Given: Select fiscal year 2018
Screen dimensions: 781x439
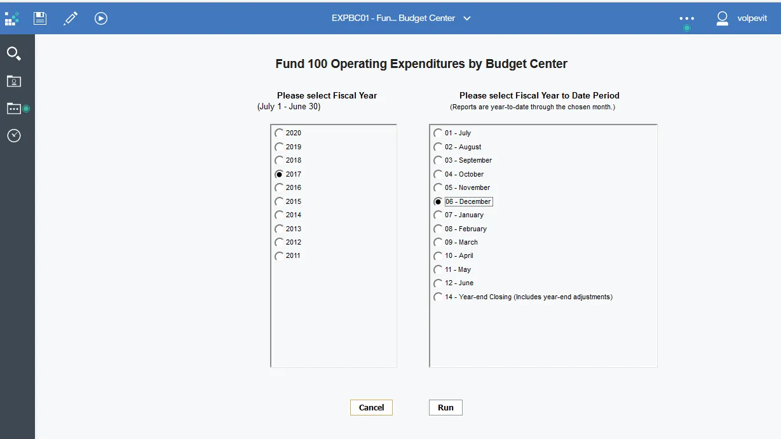Looking at the screenshot, I should (280, 161).
